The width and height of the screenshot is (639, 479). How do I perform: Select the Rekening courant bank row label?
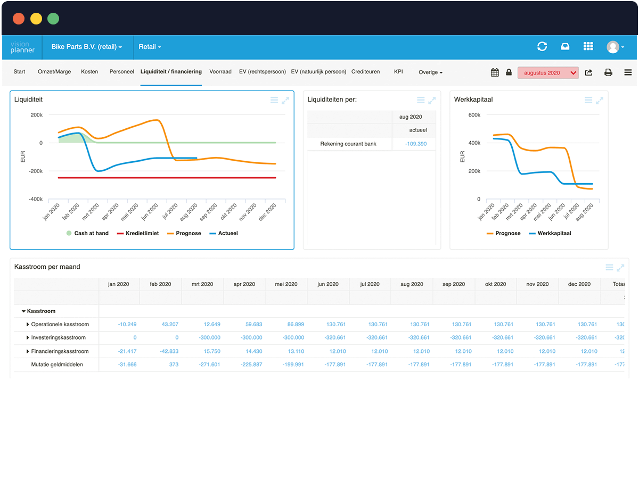pyautogui.click(x=347, y=144)
